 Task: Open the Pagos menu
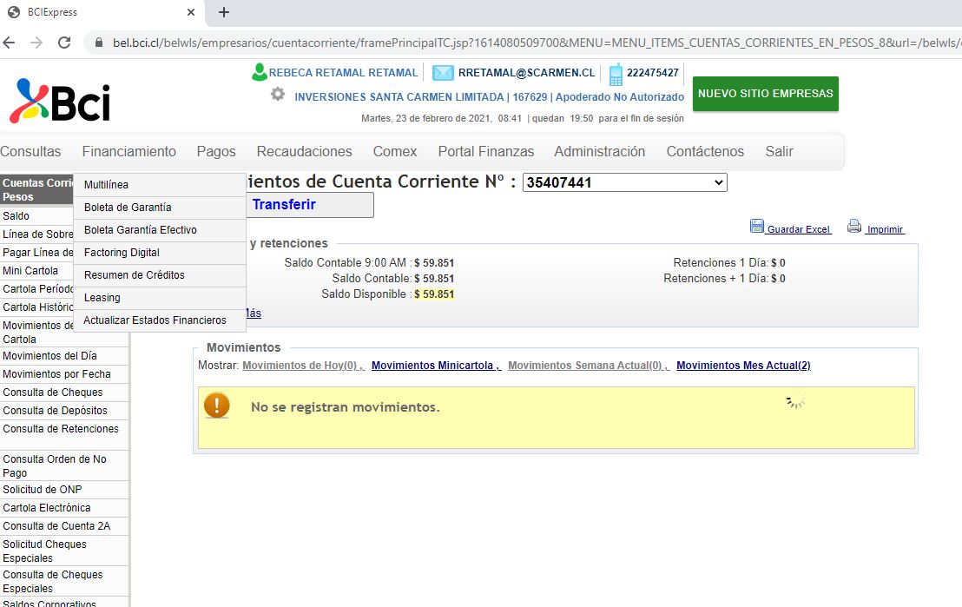coord(216,151)
